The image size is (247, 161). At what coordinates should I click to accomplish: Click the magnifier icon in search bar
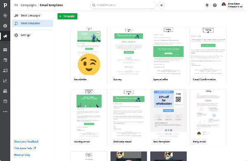[x=94, y=5]
